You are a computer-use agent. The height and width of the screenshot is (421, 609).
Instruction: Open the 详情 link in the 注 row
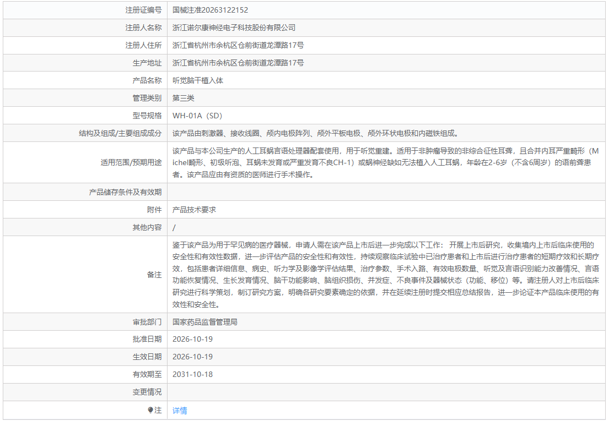pyautogui.click(x=180, y=410)
